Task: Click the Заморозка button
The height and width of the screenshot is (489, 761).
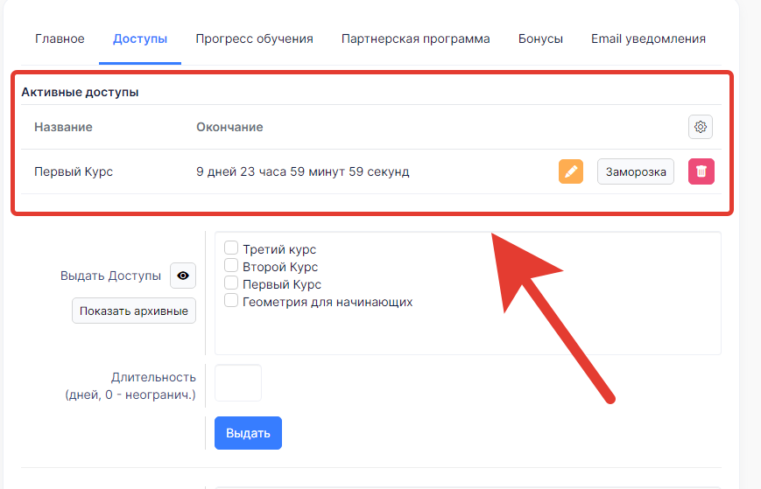Action: pyautogui.click(x=636, y=171)
